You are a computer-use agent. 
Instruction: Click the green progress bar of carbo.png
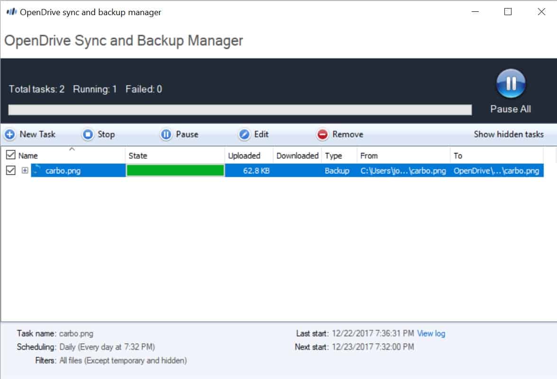point(175,171)
